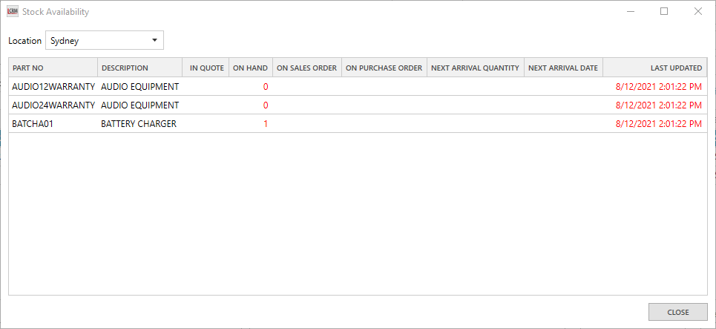
Task: Click ON PURCHASE ORDER column header
Action: (x=384, y=68)
